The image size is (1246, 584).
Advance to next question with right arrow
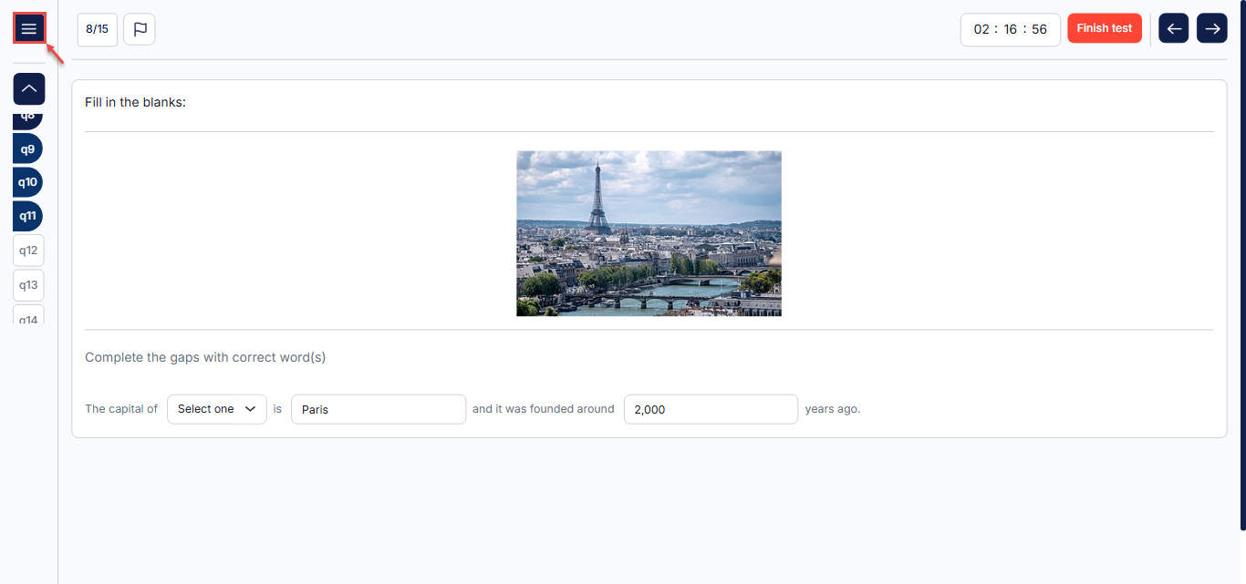pos(1212,28)
